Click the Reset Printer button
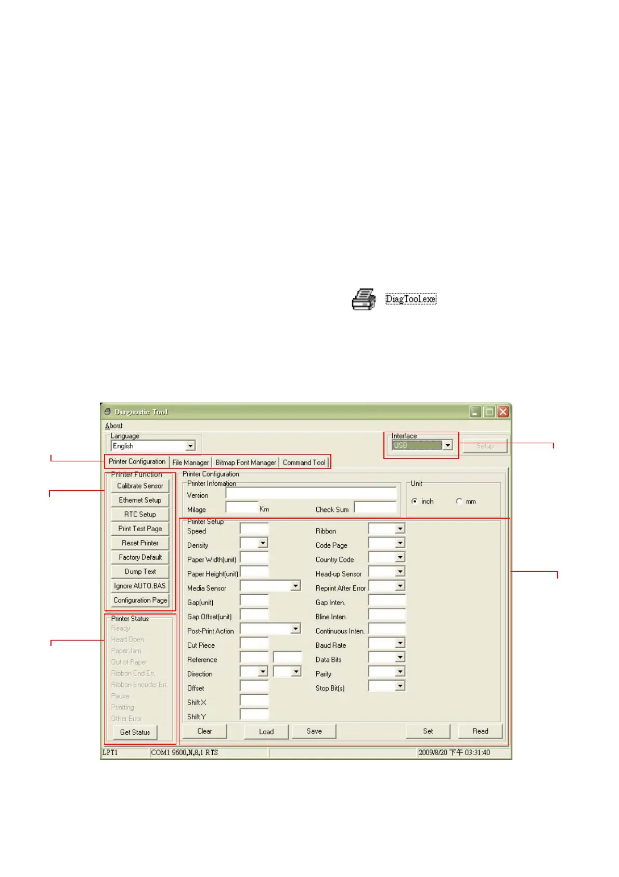 [140, 543]
